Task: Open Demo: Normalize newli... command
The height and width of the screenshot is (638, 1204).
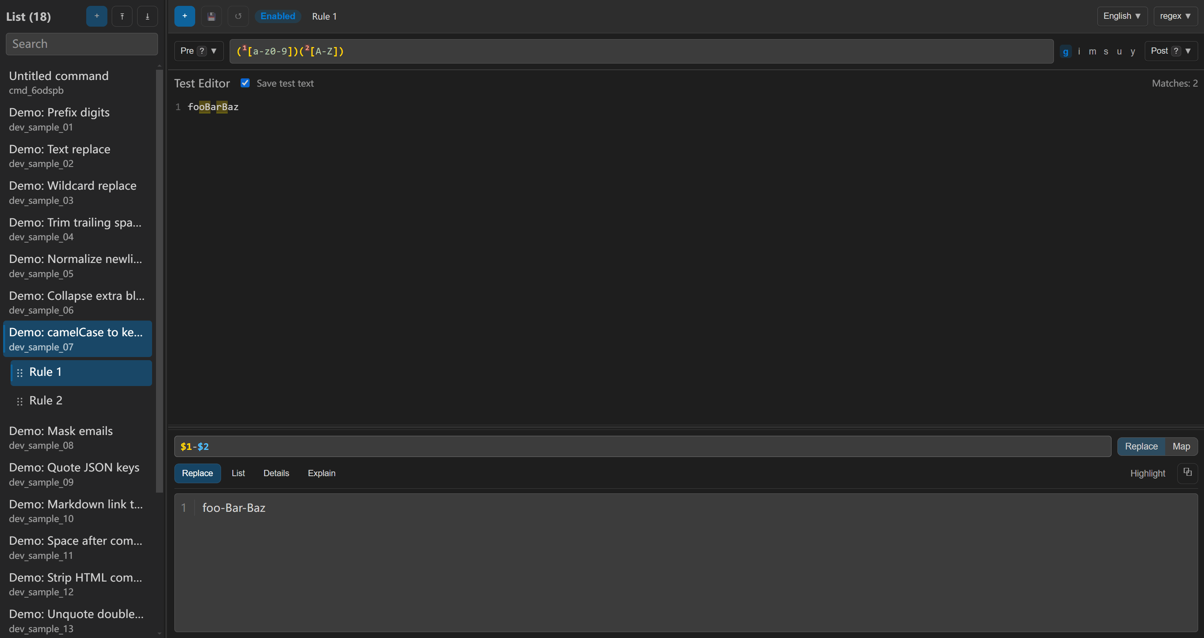Action: (78, 265)
